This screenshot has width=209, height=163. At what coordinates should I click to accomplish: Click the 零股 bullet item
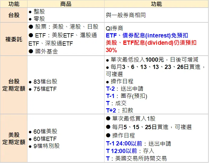pyautogui.click(x=39, y=19)
